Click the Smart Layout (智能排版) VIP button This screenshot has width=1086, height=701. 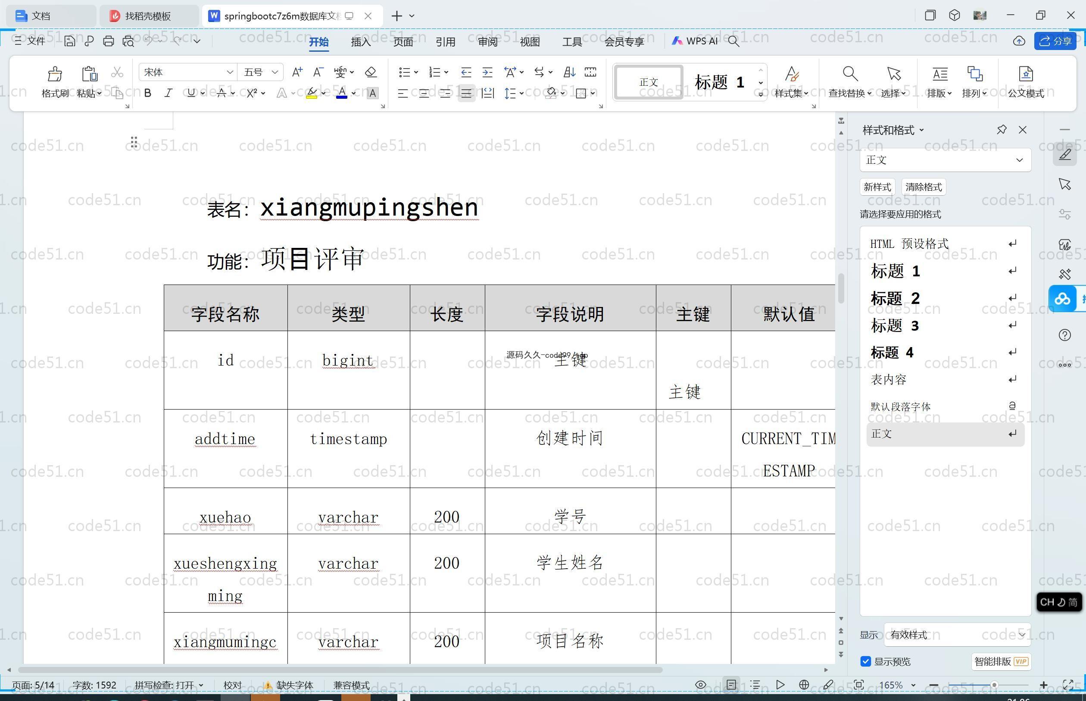click(x=1001, y=661)
